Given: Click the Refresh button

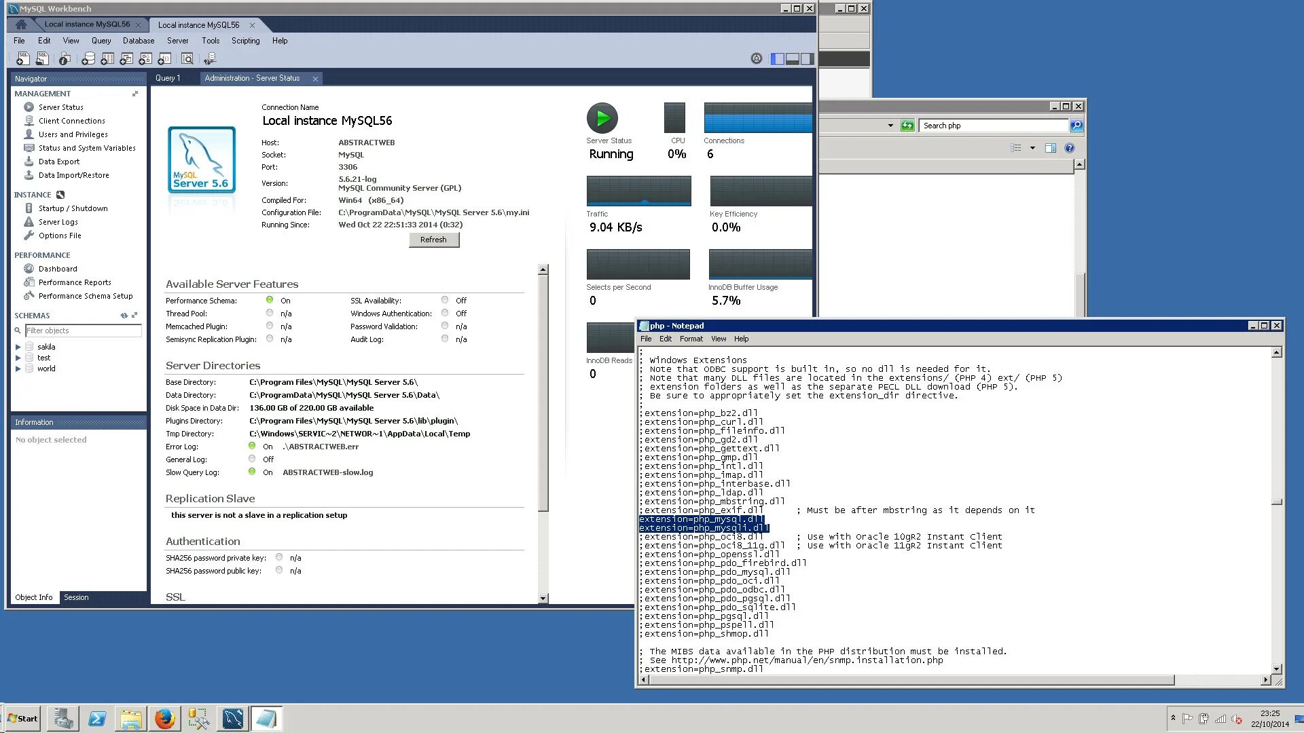Looking at the screenshot, I should pos(433,240).
